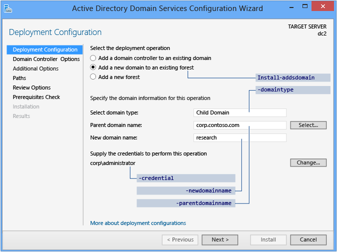Focus the New domain name text box
This screenshot has width=337, height=252.
click(x=239, y=137)
